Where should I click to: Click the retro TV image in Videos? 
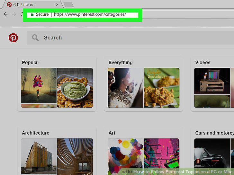[x=212, y=81]
